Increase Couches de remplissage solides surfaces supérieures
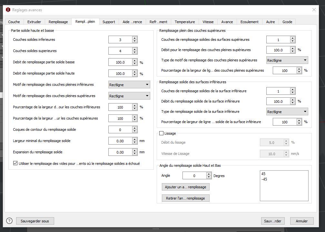The image size is (325, 232). pos(293,38)
